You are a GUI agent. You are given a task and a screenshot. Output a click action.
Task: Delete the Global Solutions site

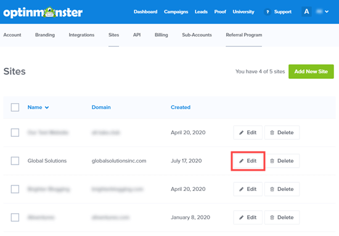tap(282, 161)
